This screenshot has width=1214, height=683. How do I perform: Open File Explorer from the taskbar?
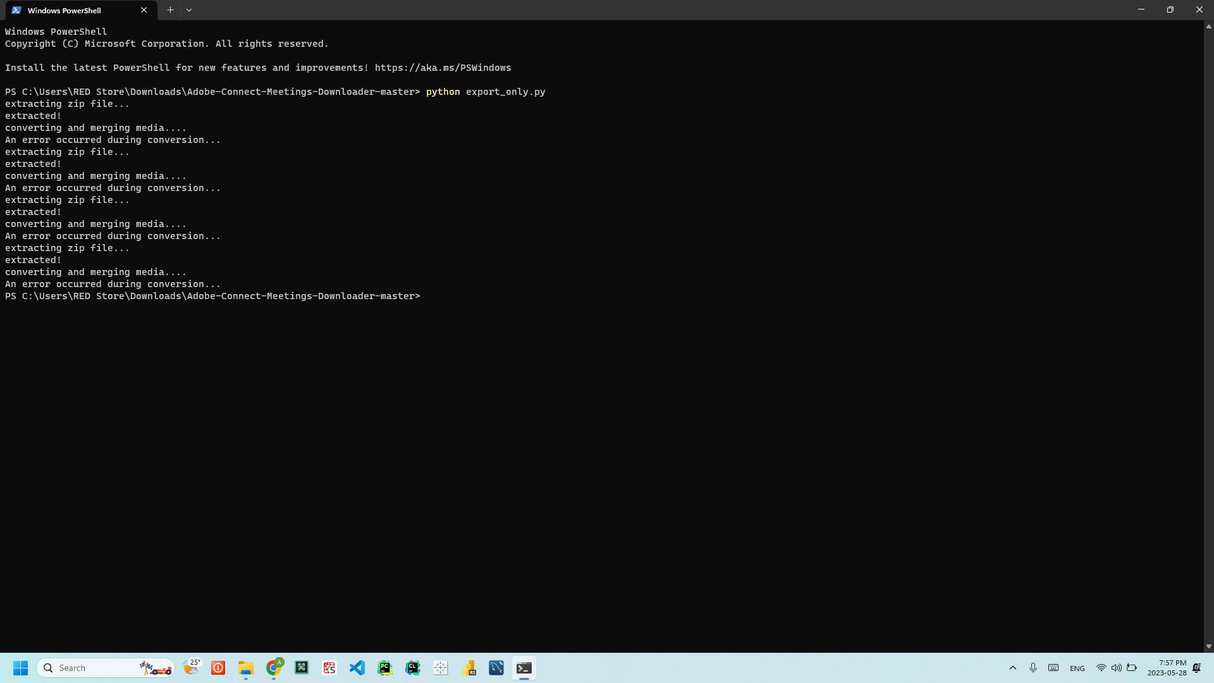click(x=246, y=667)
